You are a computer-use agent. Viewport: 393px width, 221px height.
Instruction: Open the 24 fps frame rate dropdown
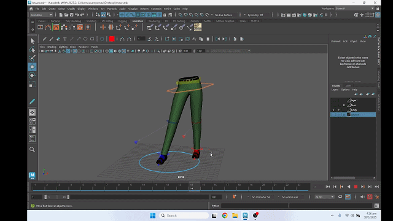tap(324, 197)
